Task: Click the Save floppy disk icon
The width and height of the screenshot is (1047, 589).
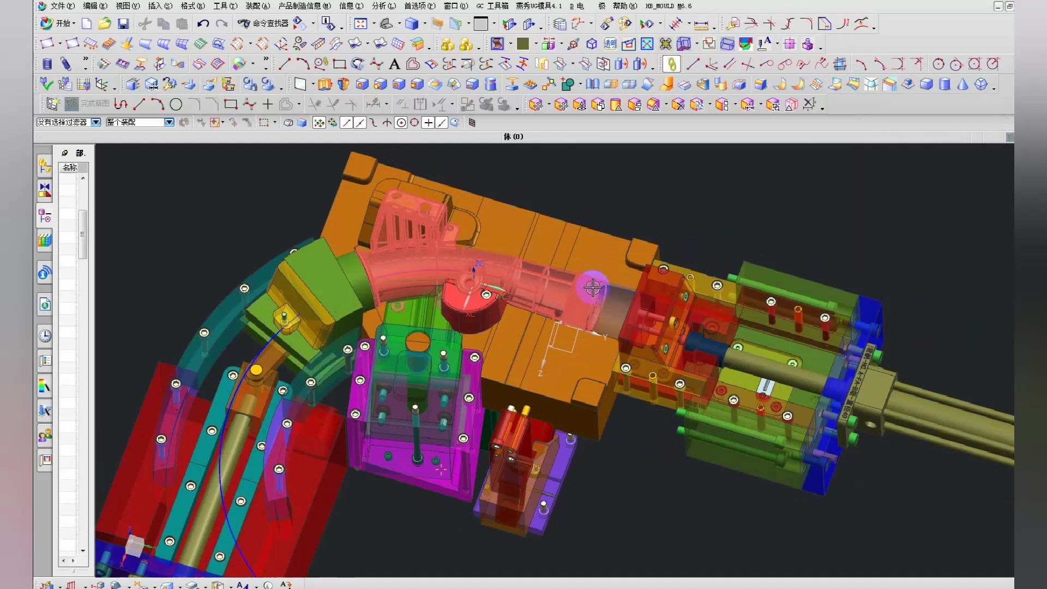Action: point(123,23)
